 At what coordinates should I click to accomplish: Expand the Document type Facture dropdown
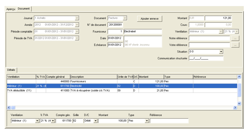tap(125, 18)
